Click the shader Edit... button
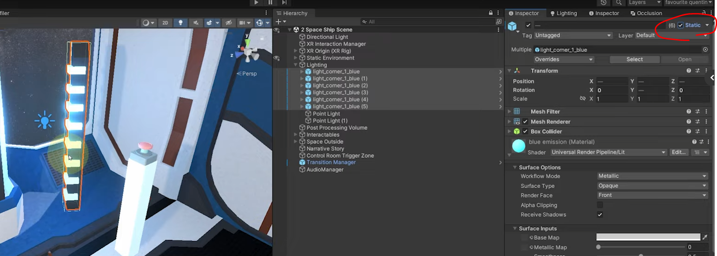 click(x=679, y=152)
